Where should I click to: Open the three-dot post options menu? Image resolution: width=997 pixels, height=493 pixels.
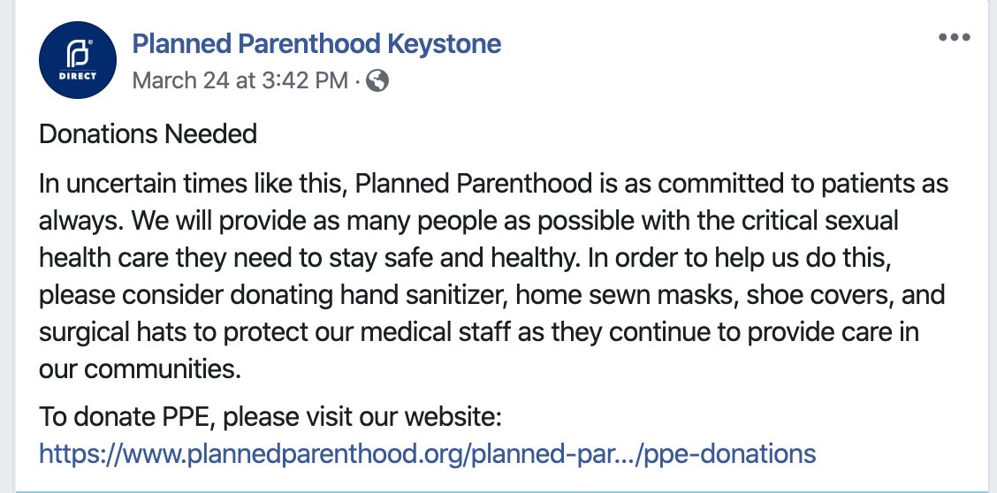[x=954, y=37]
